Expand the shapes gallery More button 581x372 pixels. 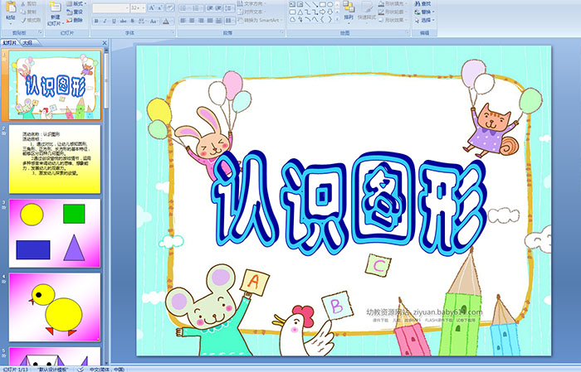click(x=337, y=19)
